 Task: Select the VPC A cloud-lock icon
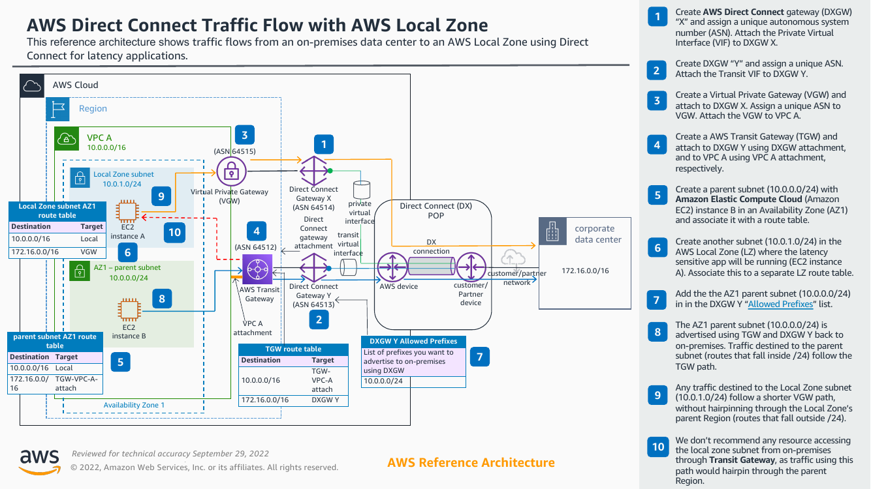tap(66, 138)
